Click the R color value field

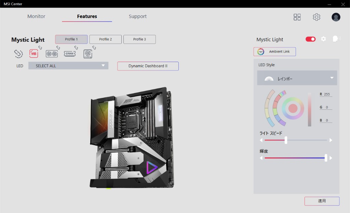click(327, 94)
